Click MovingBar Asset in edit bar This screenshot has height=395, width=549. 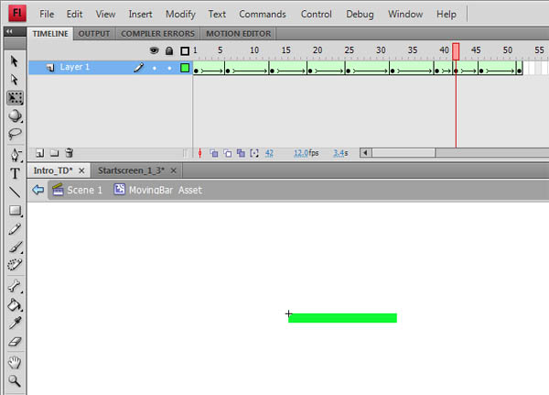tap(158, 190)
